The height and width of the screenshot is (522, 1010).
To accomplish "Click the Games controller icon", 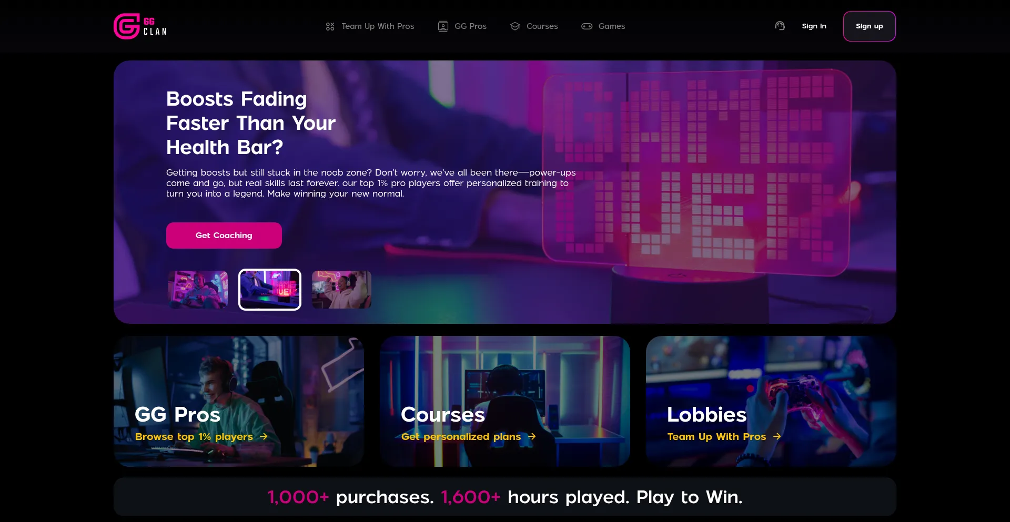I will click(587, 26).
